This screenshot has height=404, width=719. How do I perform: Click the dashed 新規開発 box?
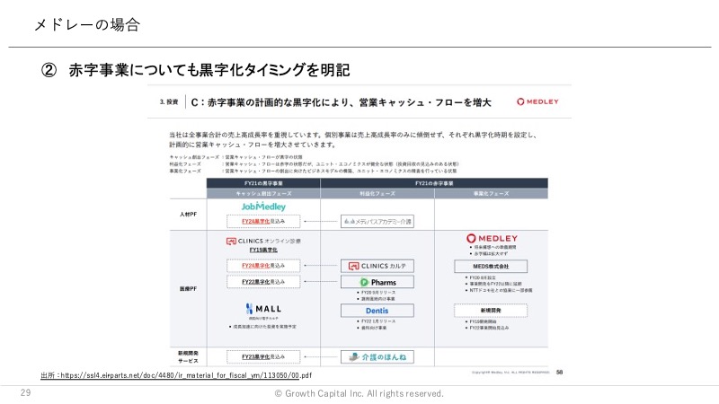click(x=491, y=311)
